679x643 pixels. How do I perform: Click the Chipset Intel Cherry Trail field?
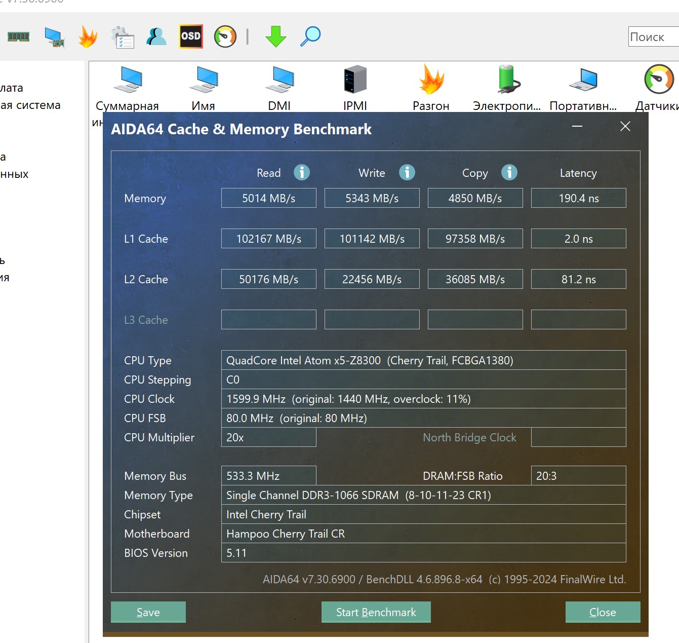424,514
